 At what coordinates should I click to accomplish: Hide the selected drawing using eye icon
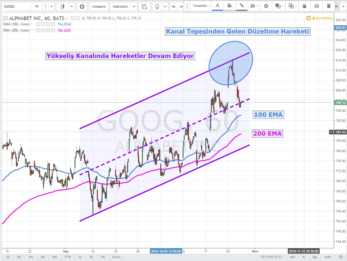click(316, 6)
